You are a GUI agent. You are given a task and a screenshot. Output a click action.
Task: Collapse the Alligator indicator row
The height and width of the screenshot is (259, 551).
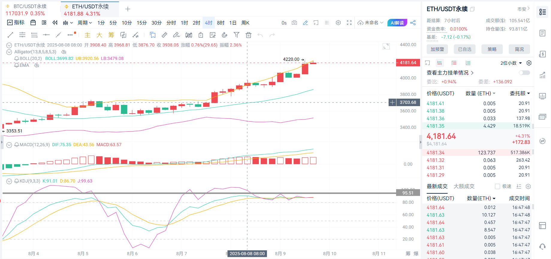(x=9, y=52)
